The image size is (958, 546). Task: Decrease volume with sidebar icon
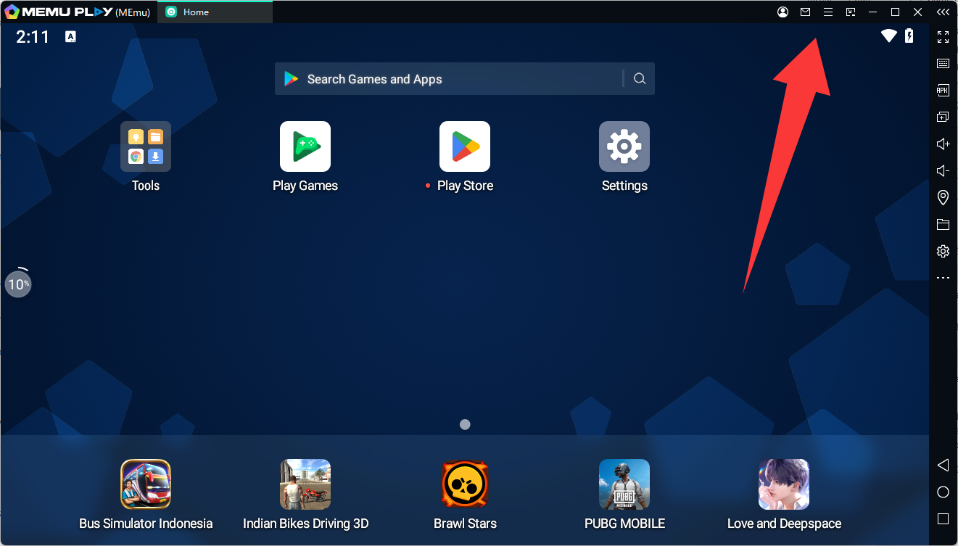pyautogui.click(x=943, y=171)
